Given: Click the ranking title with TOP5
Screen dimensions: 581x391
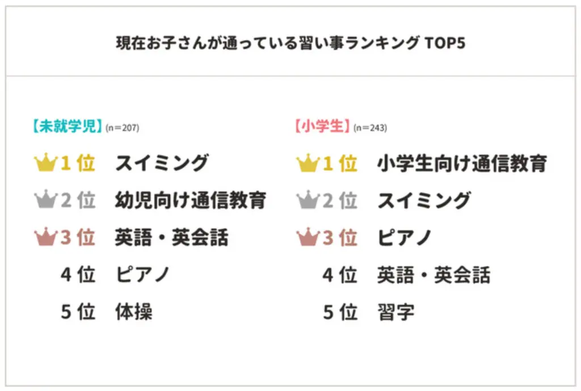Looking at the screenshot, I should click(x=290, y=43).
